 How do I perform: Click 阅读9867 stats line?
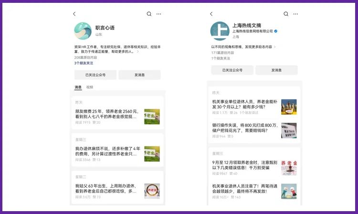pos(225,174)
